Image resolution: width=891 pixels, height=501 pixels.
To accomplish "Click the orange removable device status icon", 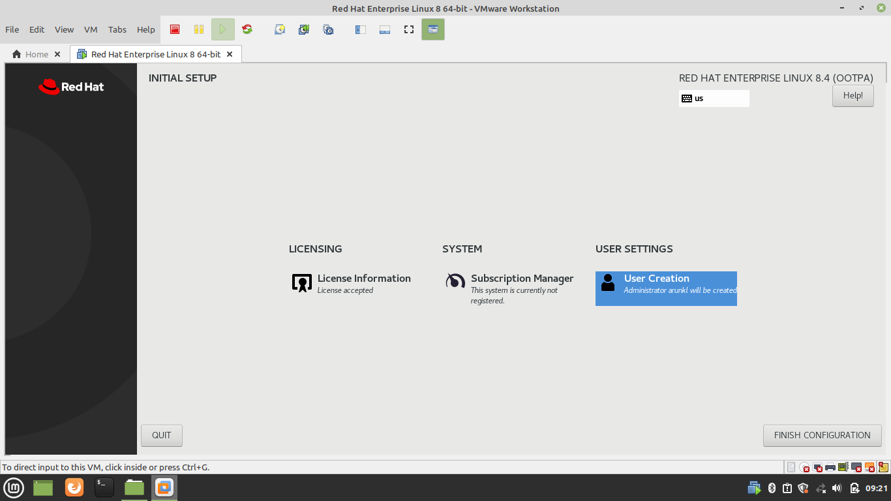I will 869,467.
